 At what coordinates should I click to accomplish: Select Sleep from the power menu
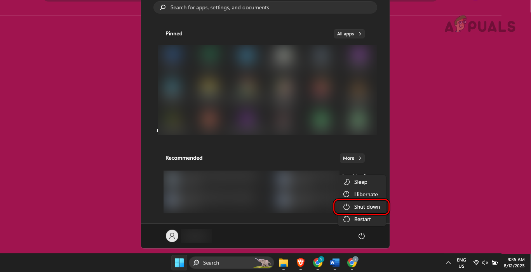click(x=360, y=182)
